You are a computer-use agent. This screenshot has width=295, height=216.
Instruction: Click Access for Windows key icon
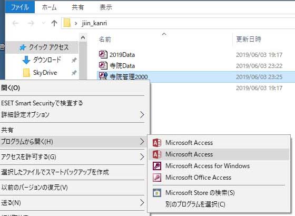coord(157,166)
